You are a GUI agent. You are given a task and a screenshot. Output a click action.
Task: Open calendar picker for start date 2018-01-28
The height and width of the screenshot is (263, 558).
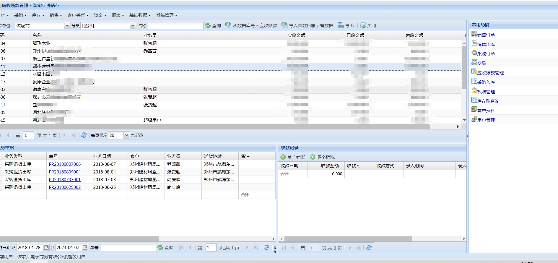46,247
